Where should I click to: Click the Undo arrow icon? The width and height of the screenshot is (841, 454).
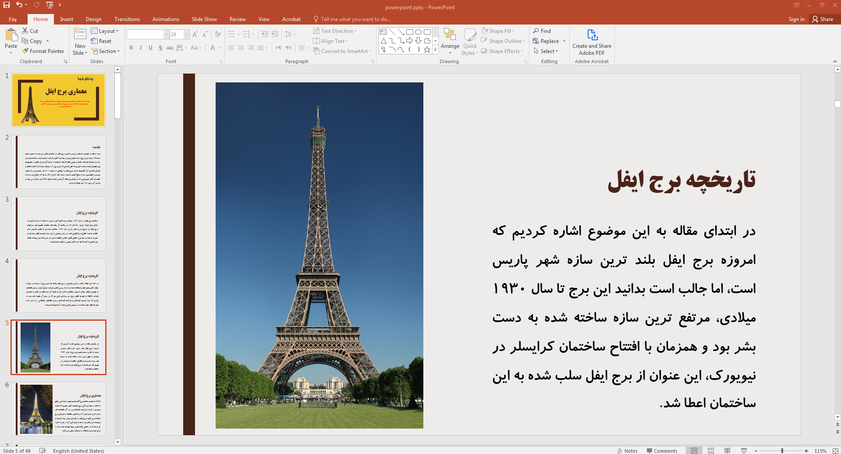[19, 5]
